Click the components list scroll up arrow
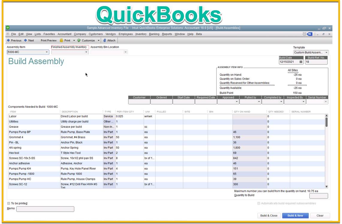 326,116
